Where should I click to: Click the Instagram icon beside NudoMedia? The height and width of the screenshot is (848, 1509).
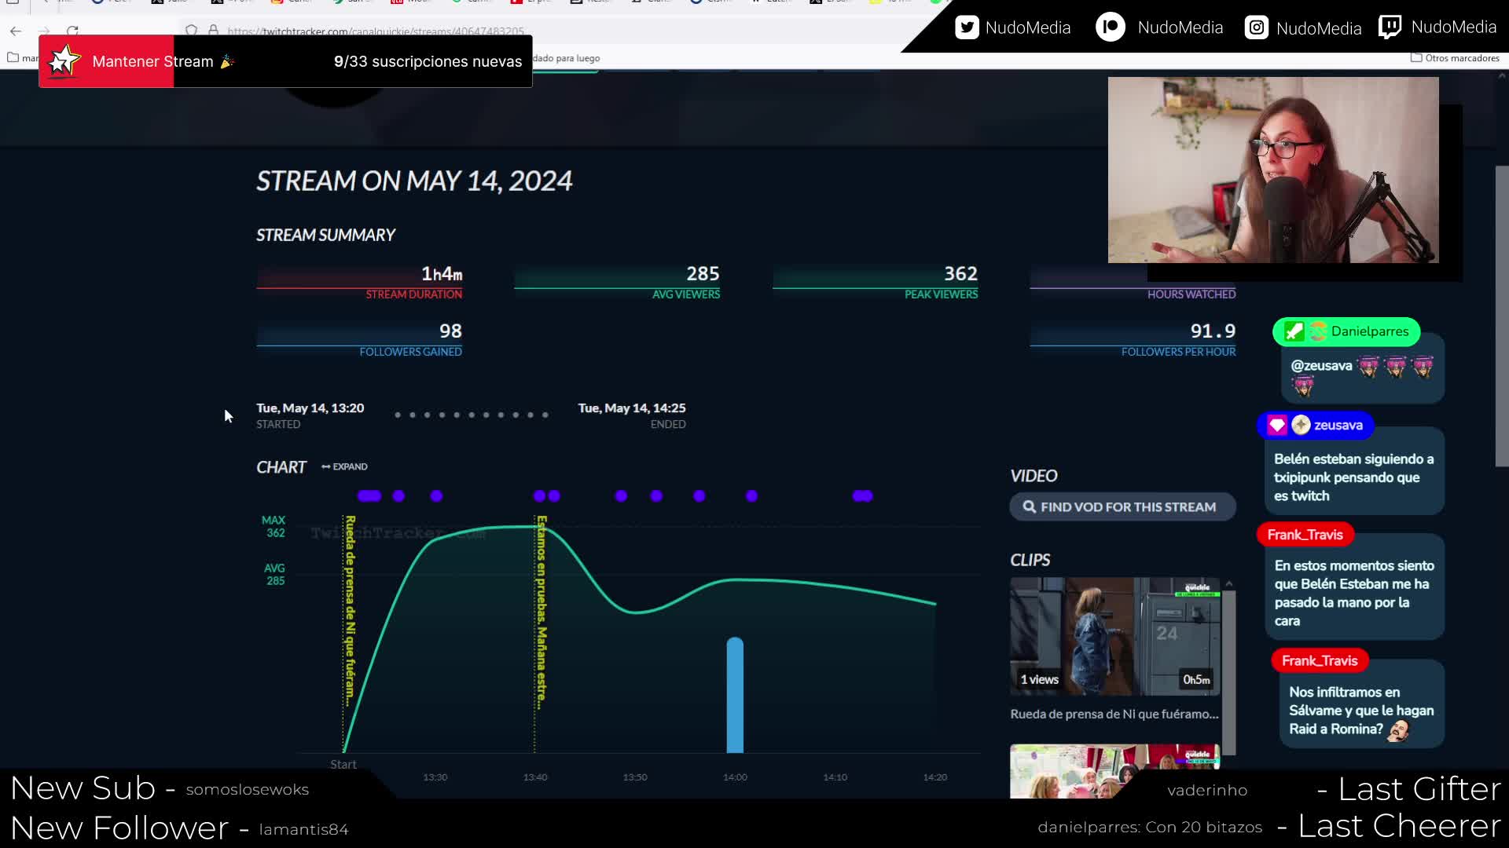click(1256, 28)
